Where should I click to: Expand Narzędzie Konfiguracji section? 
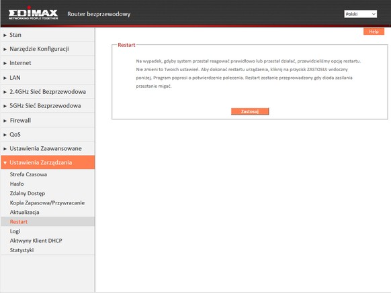click(48, 49)
